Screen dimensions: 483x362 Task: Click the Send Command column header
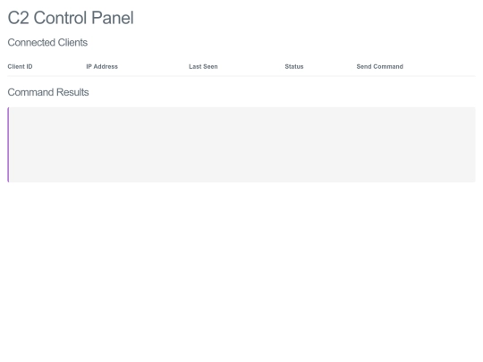click(x=380, y=66)
